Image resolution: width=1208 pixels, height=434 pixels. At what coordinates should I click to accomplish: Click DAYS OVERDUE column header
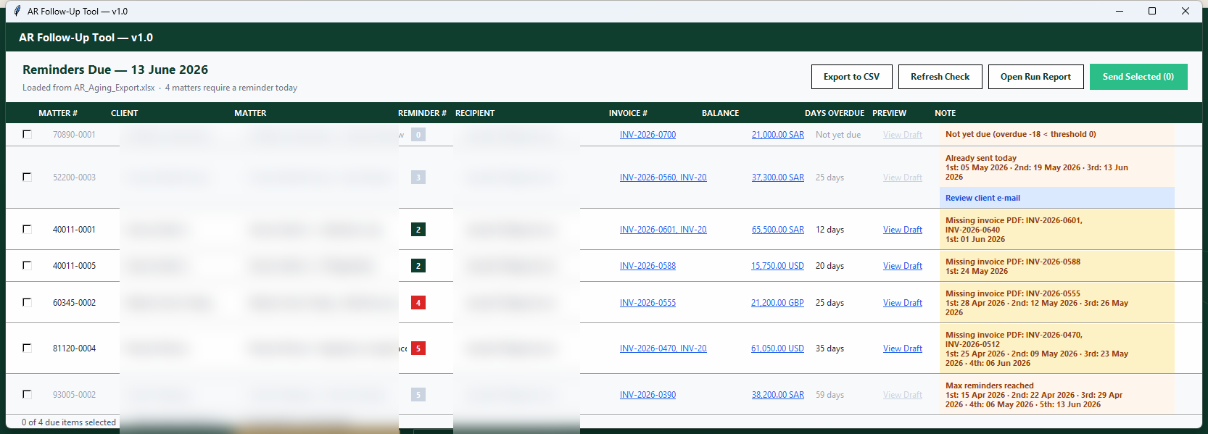835,113
